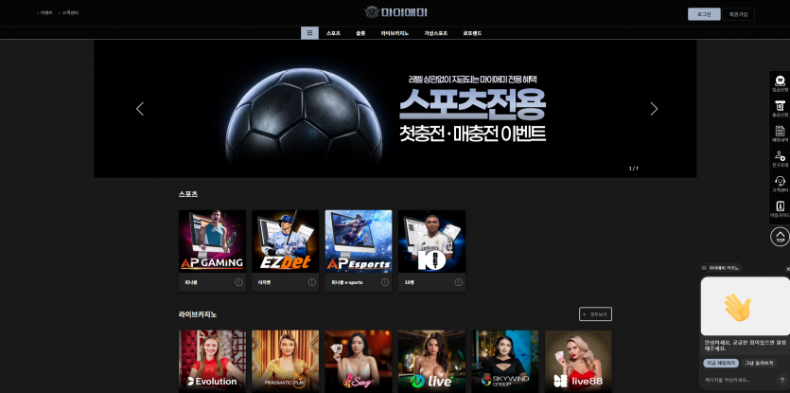Image resolution: width=790 pixels, height=393 pixels.
Task: Select the 스포츠 navigation tab
Action: (x=333, y=33)
